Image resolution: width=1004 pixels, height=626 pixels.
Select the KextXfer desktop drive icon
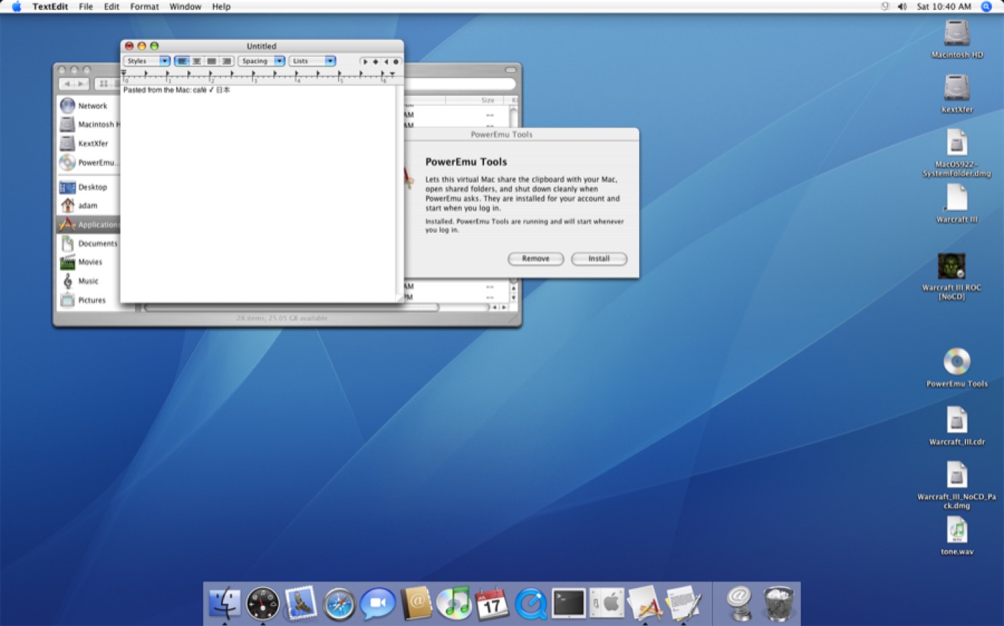coord(957,94)
